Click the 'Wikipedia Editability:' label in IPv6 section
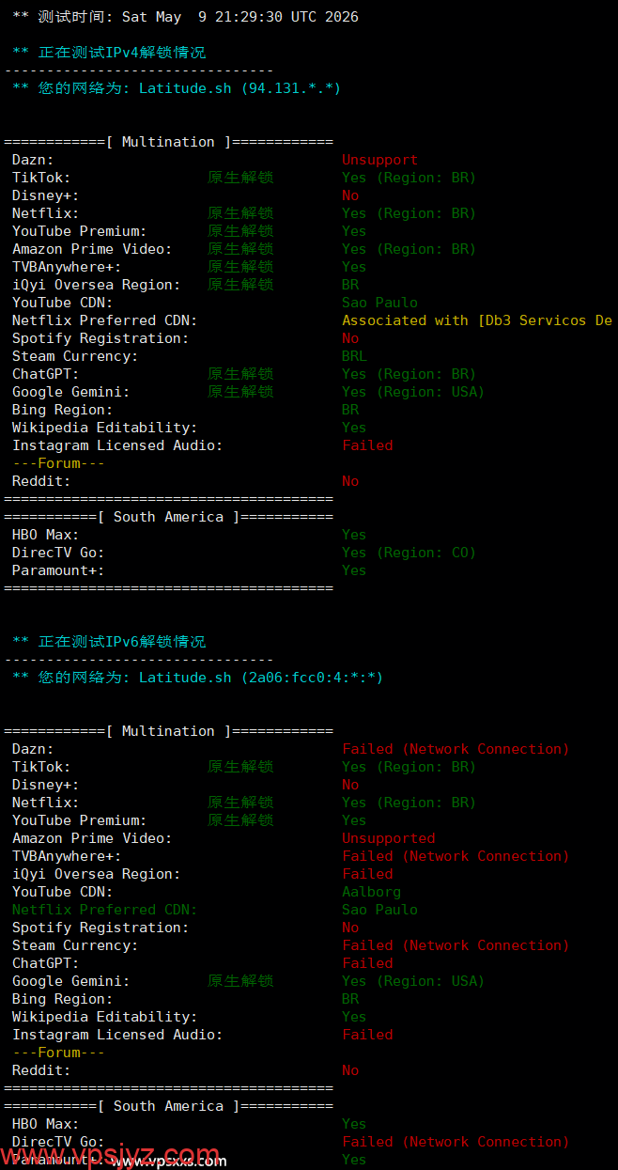618x1170 pixels. (x=105, y=1017)
